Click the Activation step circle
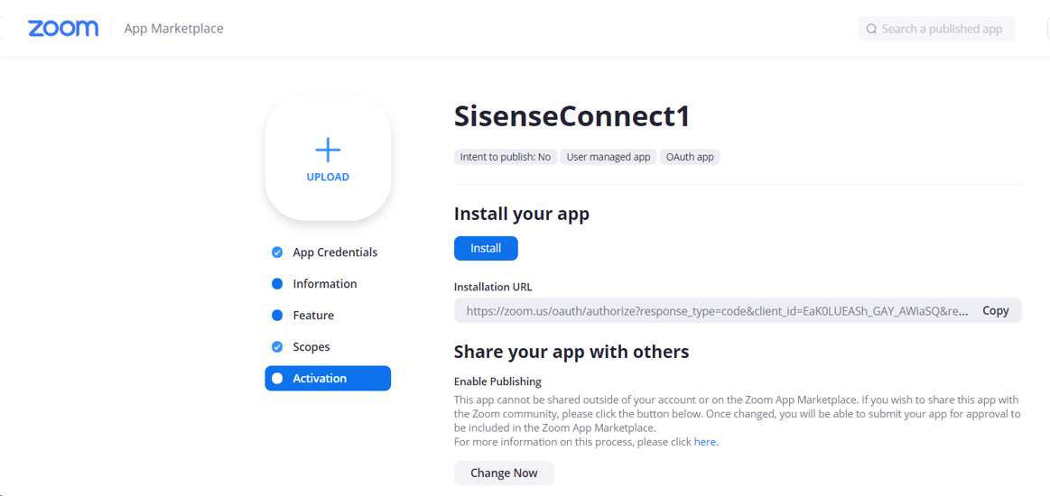Image resolution: width=1050 pixels, height=496 pixels. [277, 379]
